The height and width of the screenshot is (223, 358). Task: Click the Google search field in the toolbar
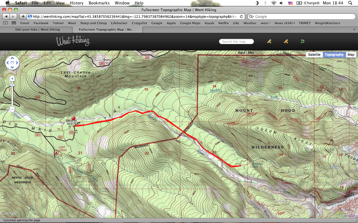[302, 16]
